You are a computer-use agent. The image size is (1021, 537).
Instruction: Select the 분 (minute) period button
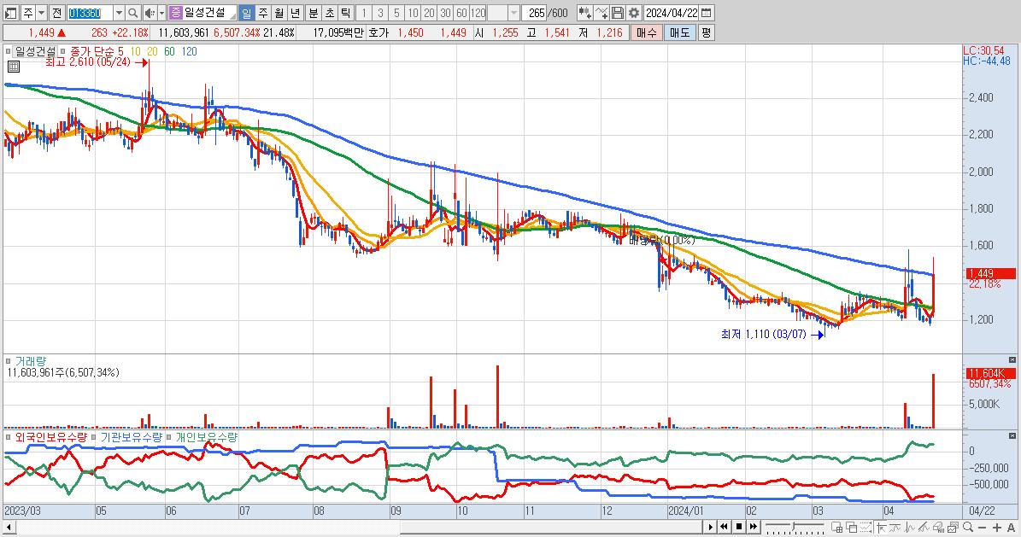point(314,12)
